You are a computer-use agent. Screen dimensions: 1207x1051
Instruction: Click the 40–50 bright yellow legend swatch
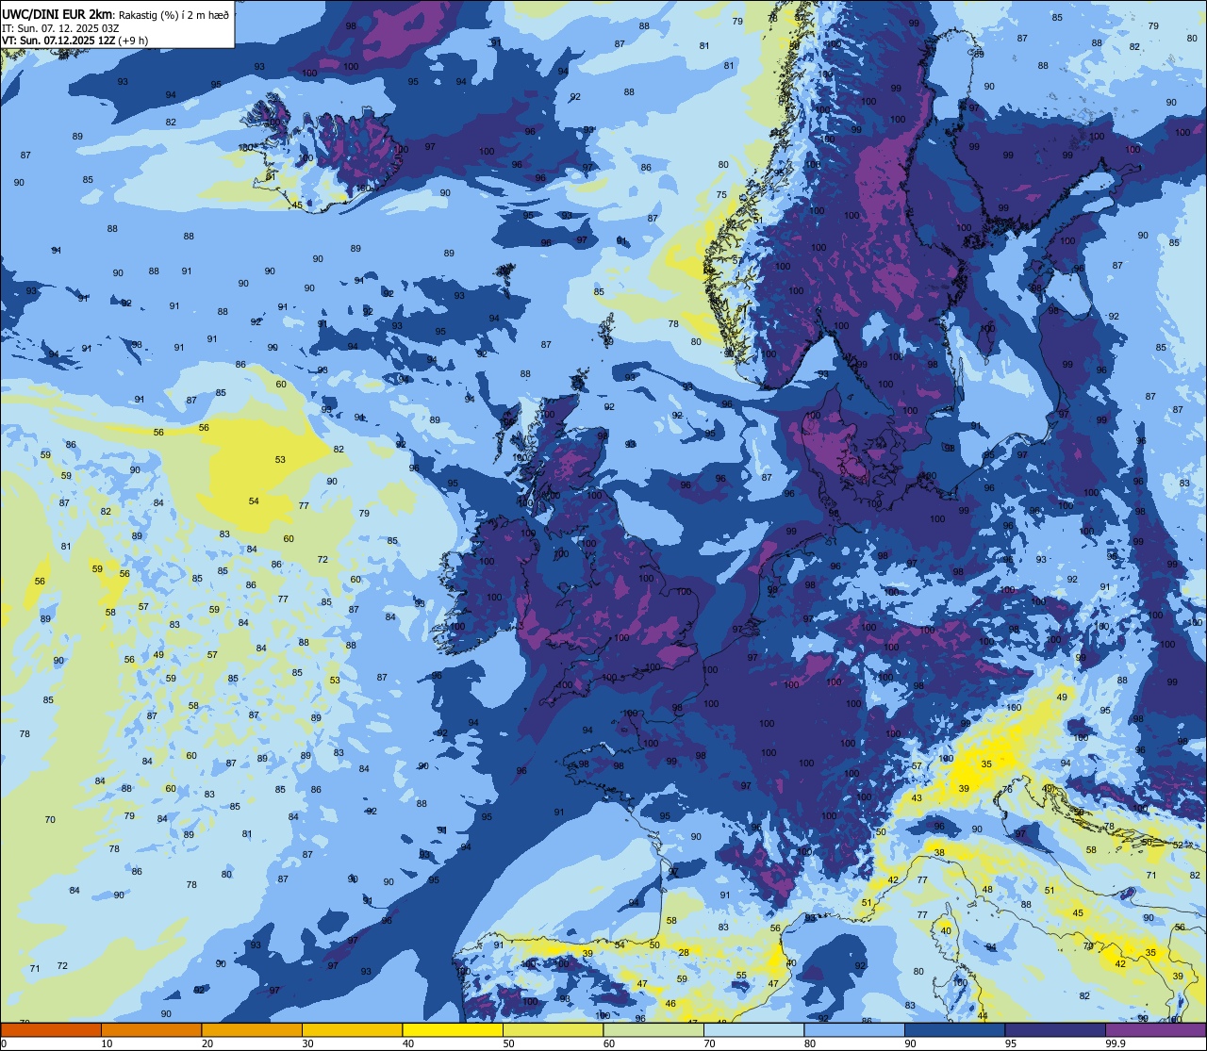[x=453, y=1029]
